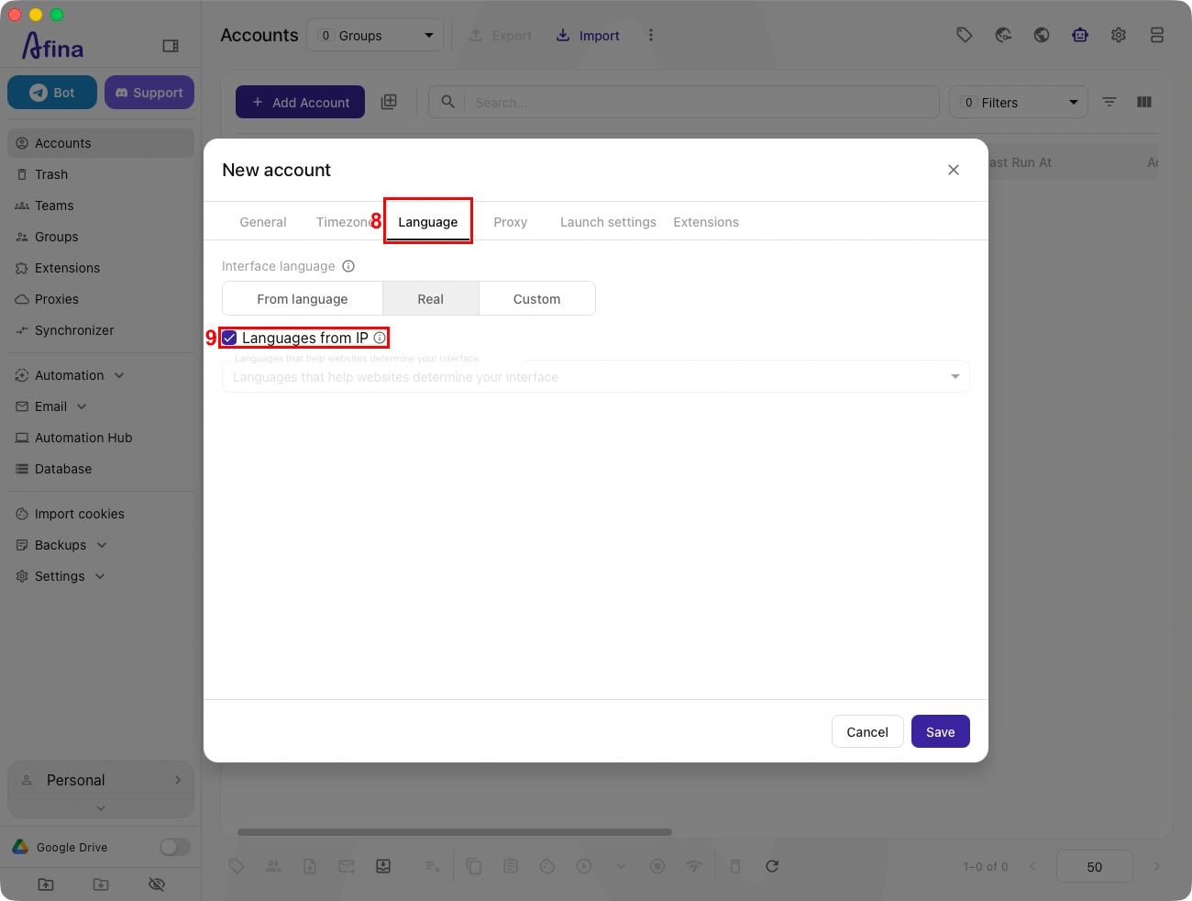The height and width of the screenshot is (901, 1192).
Task: Select the Real language option
Action: point(431,299)
